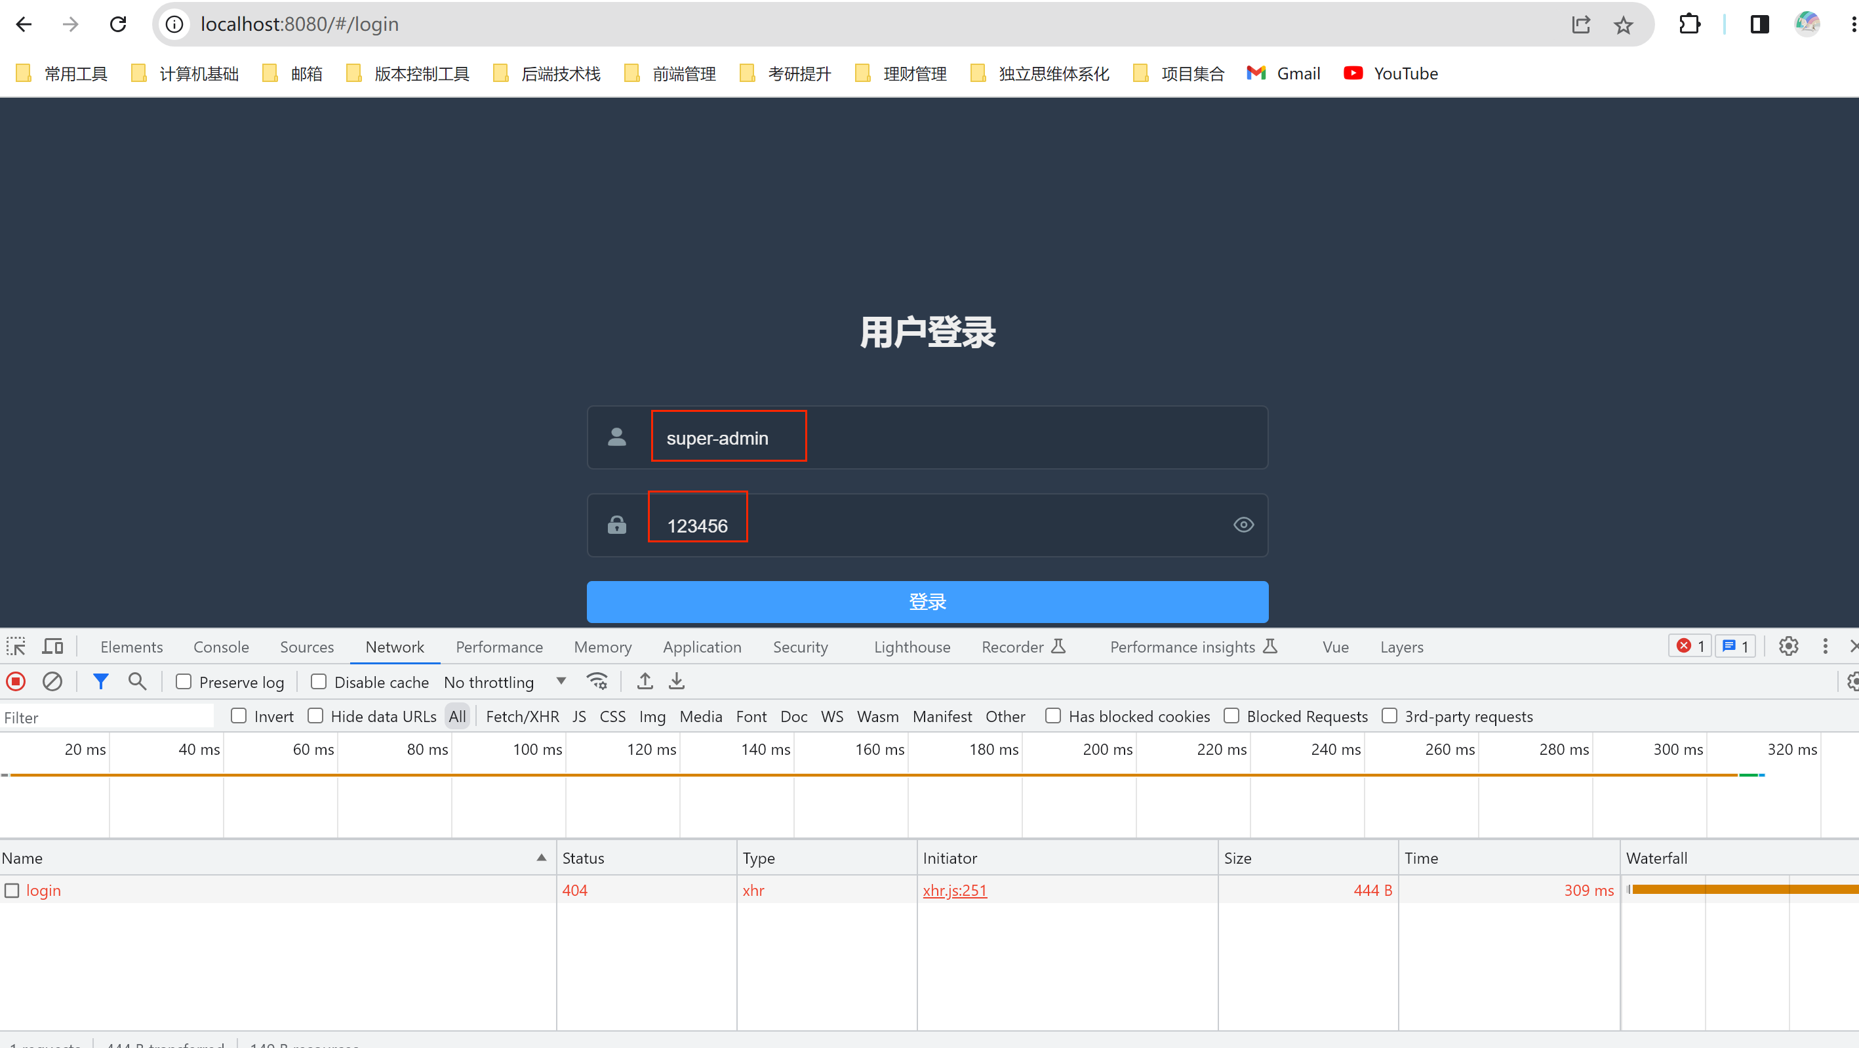Enable Disable cache
The image size is (1859, 1048).
[317, 681]
